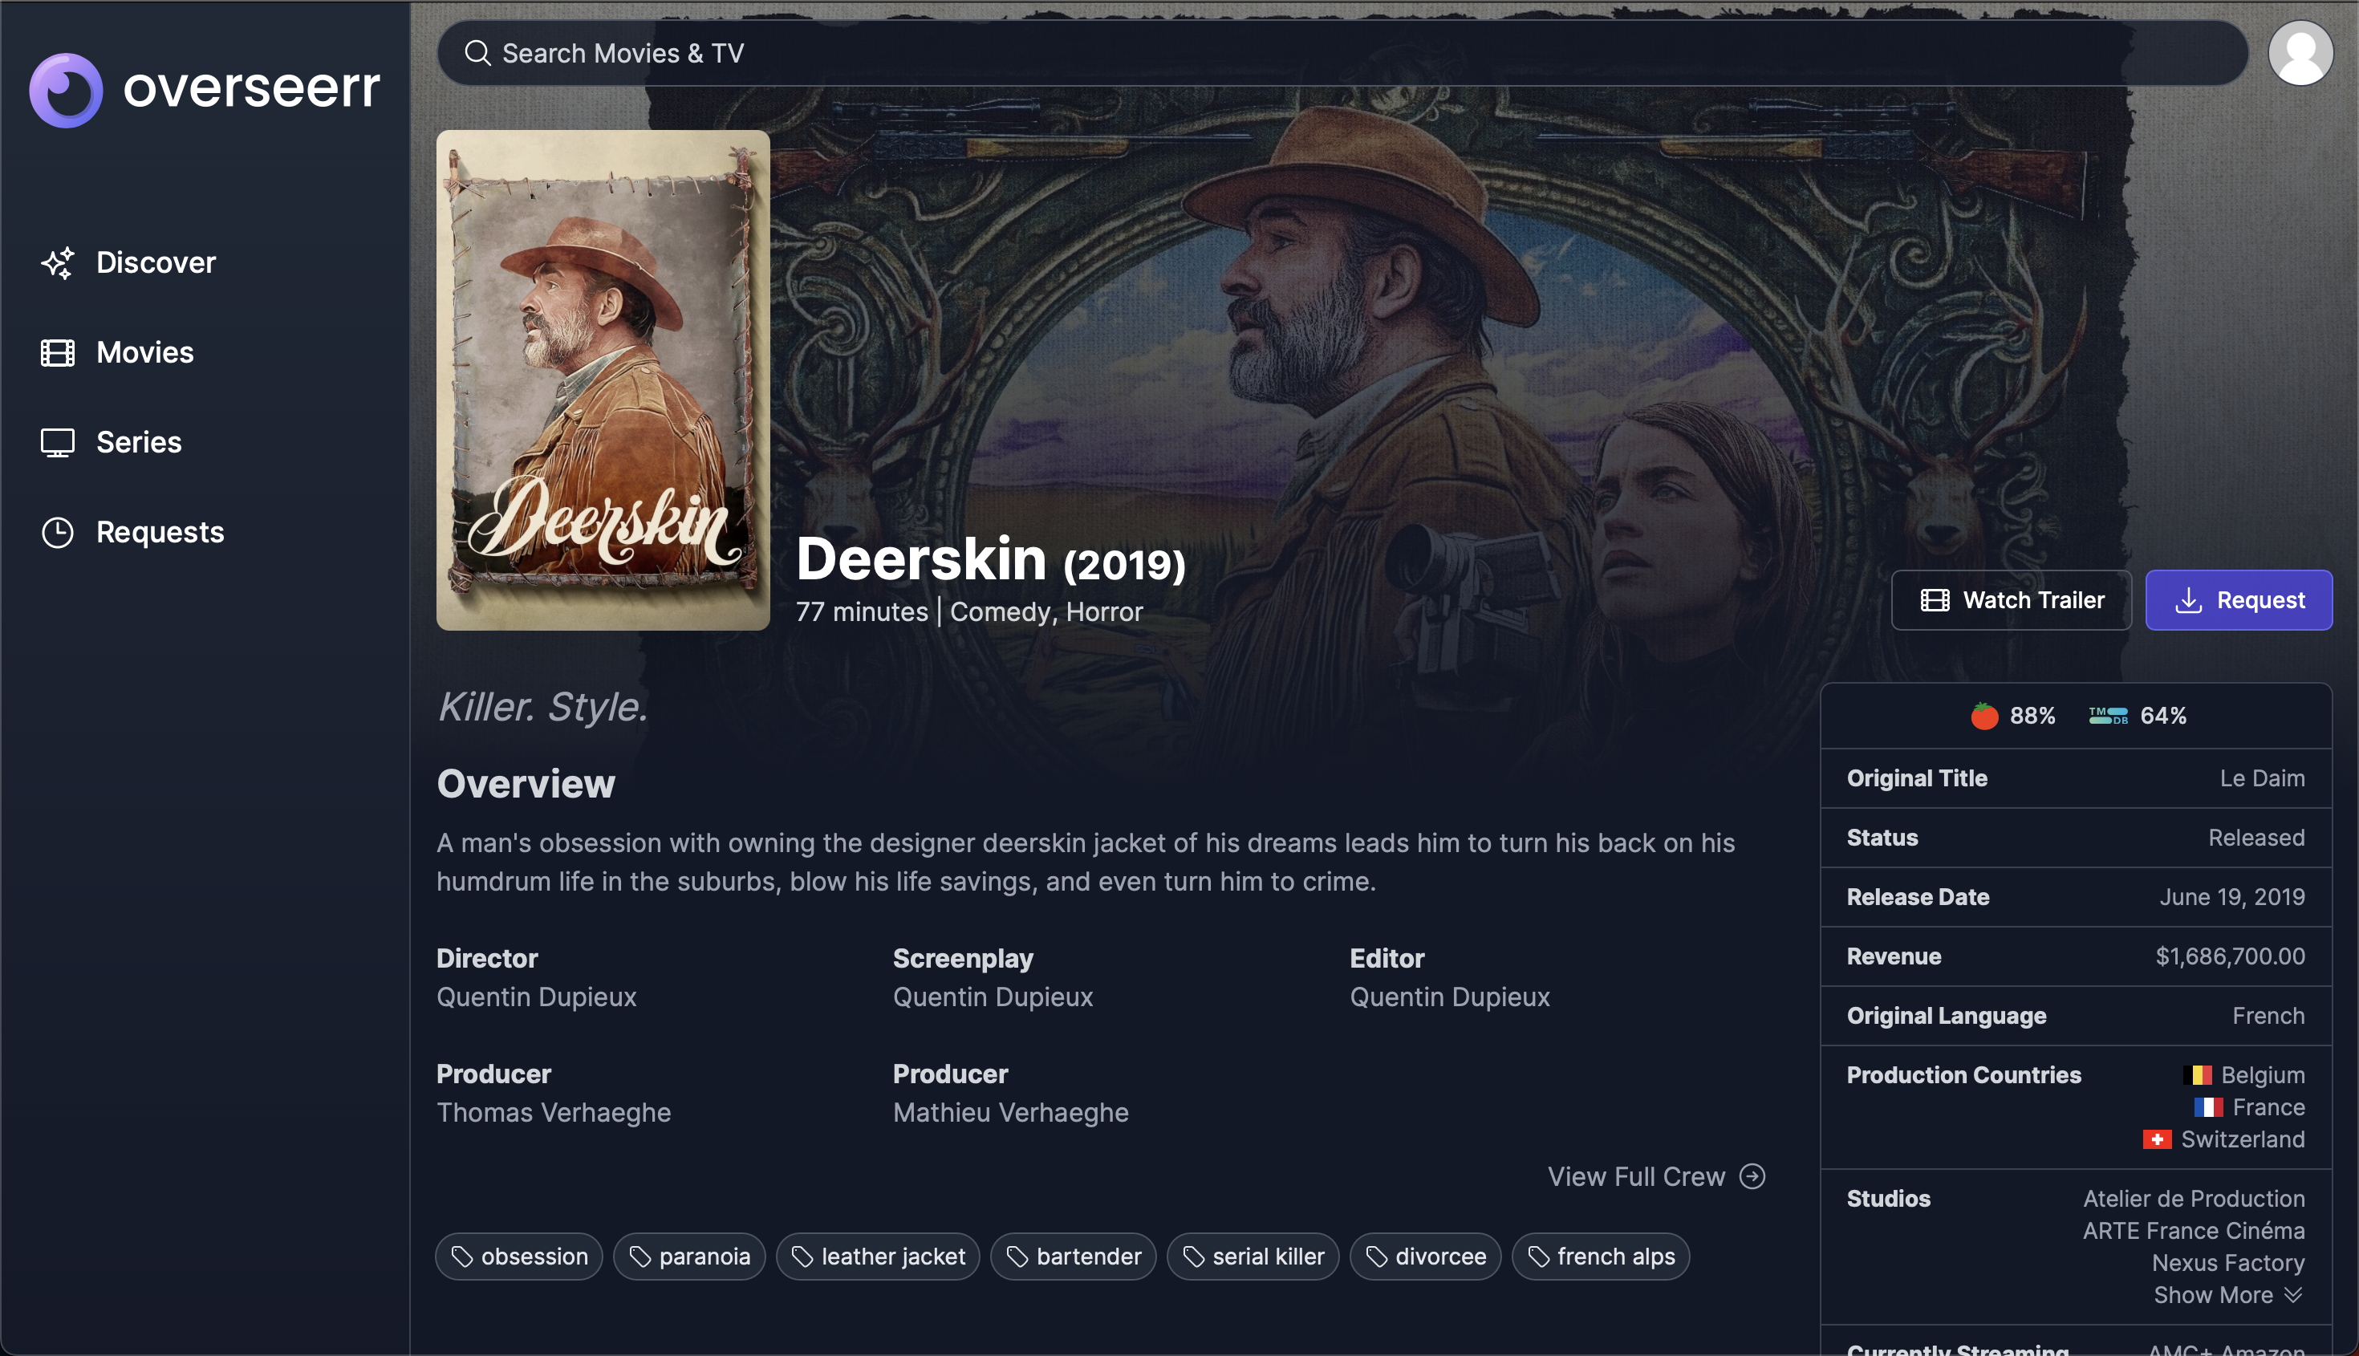2359x1356 pixels.
Task: Open the Horror genre link
Action: [1105, 612]
